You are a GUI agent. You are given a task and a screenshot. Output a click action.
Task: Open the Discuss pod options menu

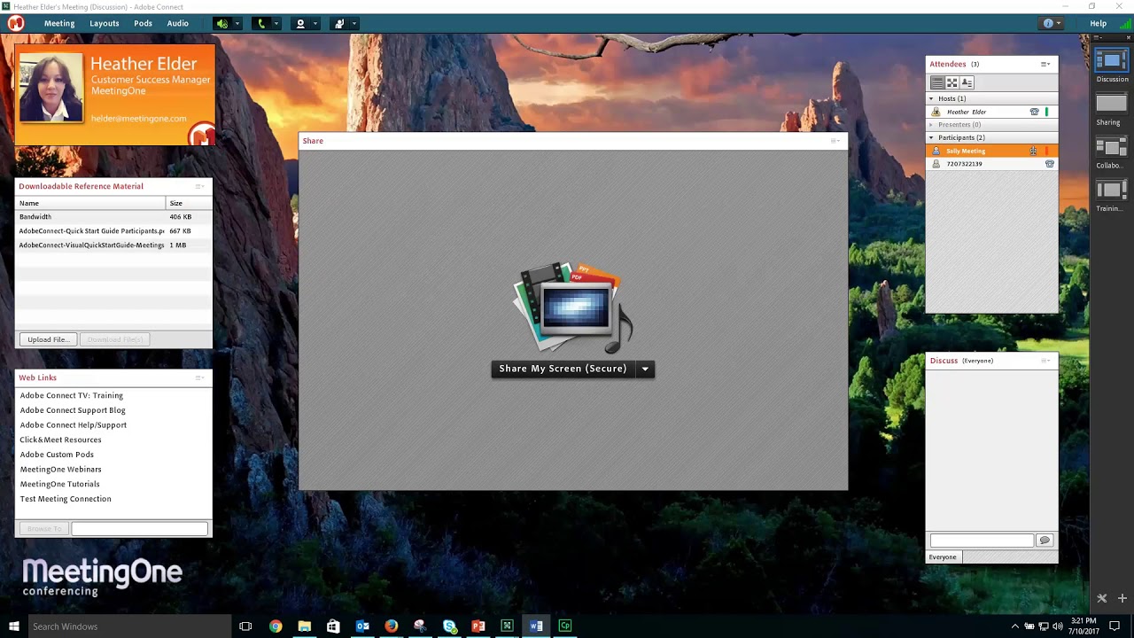[1045, 361]
